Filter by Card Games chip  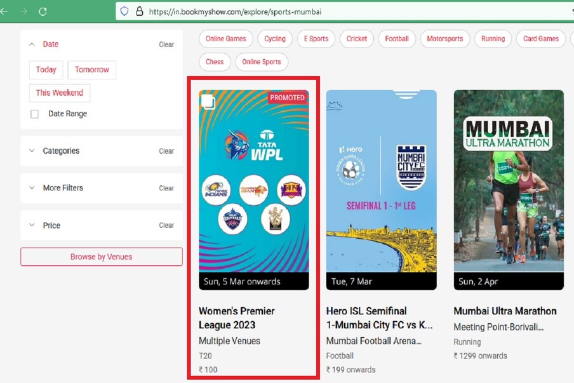[x=541, y=39]
